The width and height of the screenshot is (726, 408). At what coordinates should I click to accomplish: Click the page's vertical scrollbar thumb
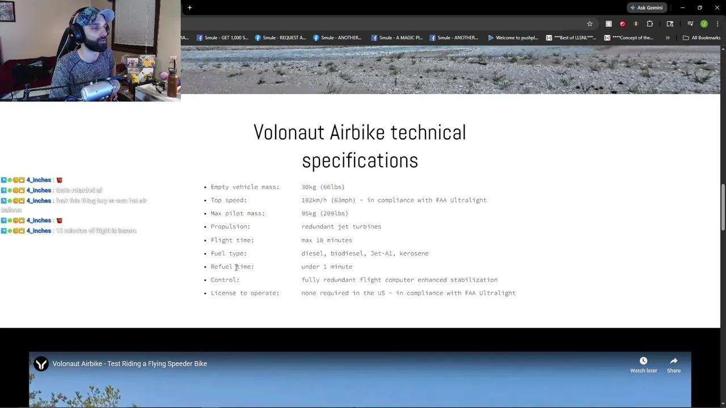click(723, 207)
